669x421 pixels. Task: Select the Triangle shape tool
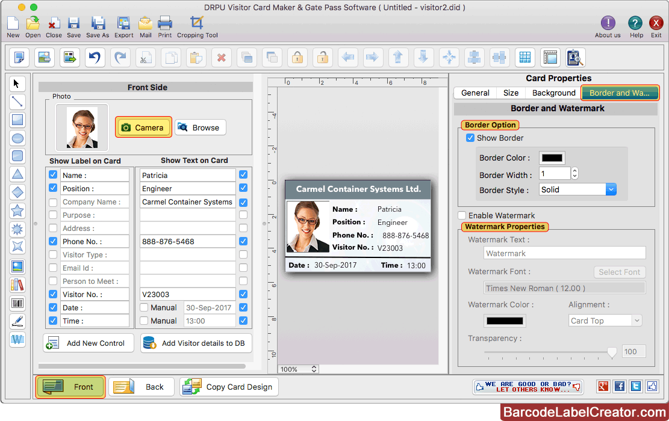coord(17,174)
